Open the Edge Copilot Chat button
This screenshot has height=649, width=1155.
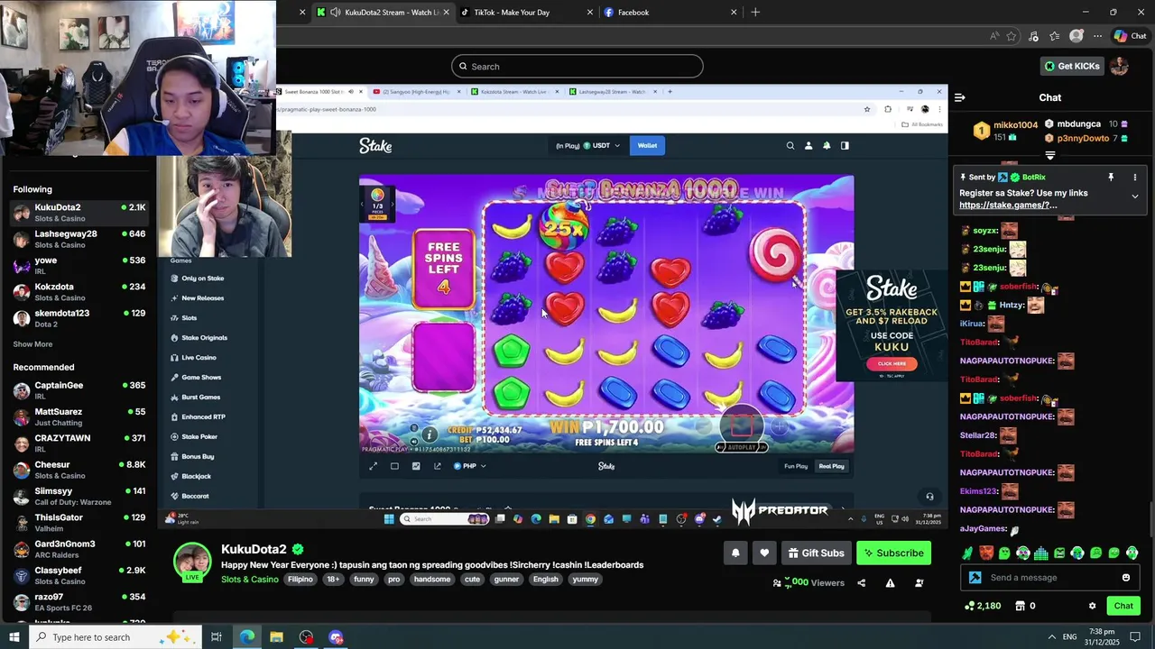[x=1130, y=36]
